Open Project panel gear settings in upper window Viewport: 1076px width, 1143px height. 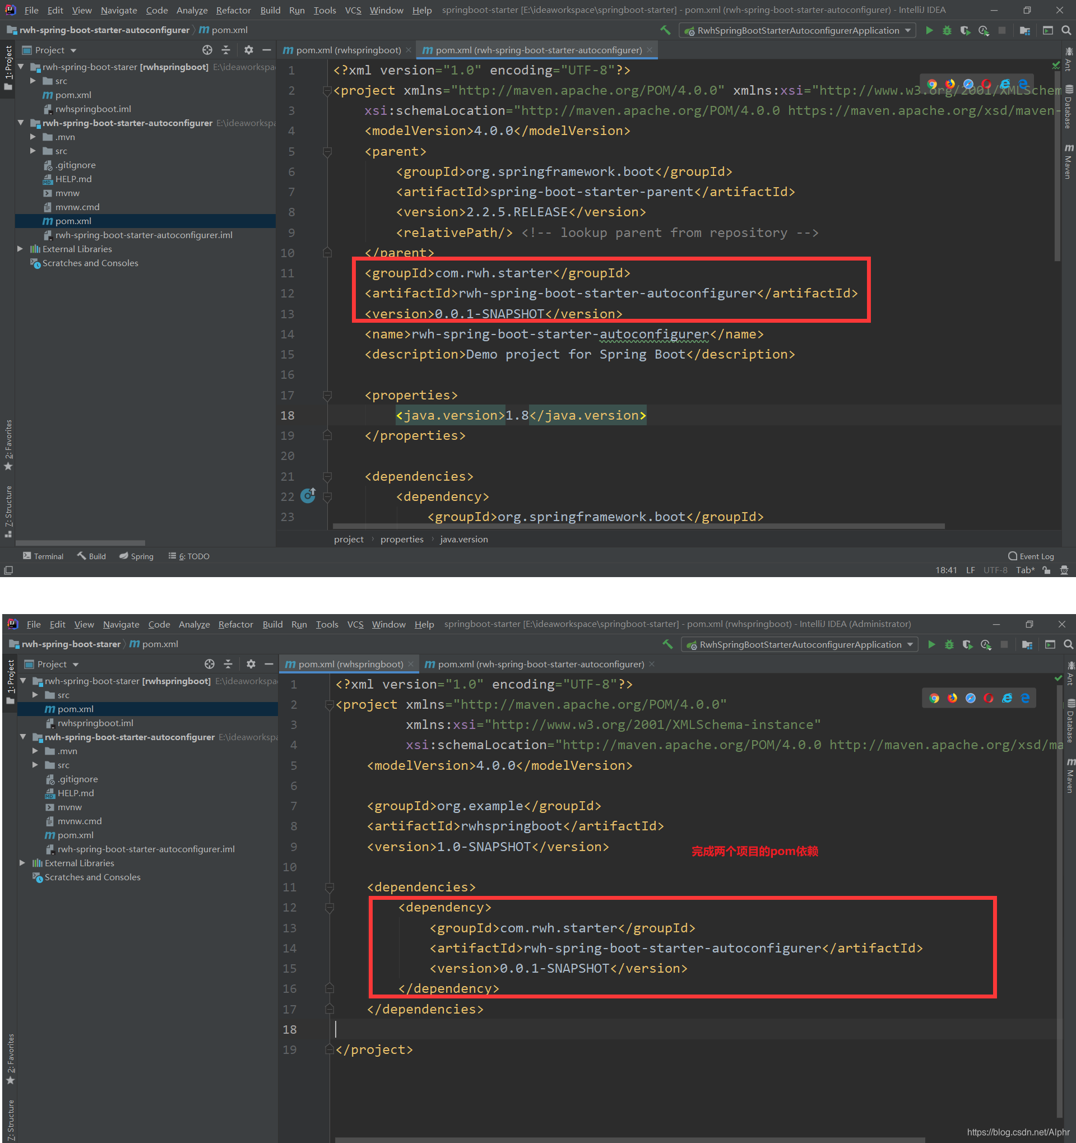pyautogui.click(x=248, y=50)
